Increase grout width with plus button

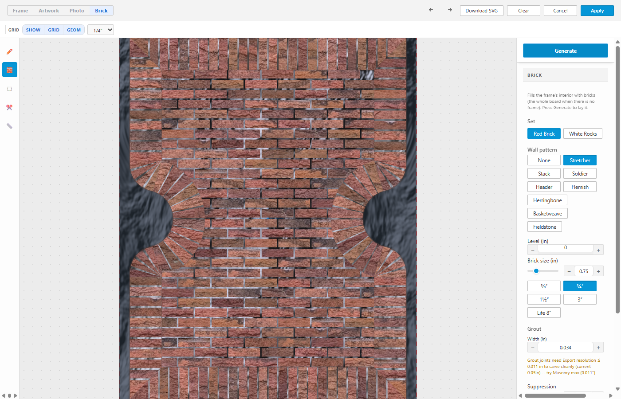click(598, 348)
